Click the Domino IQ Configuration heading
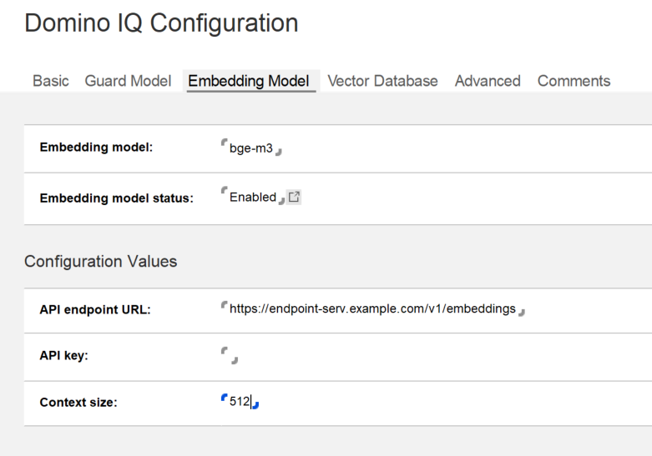The width and height of the screenshot is (652, 456). (x=161, y=23)
